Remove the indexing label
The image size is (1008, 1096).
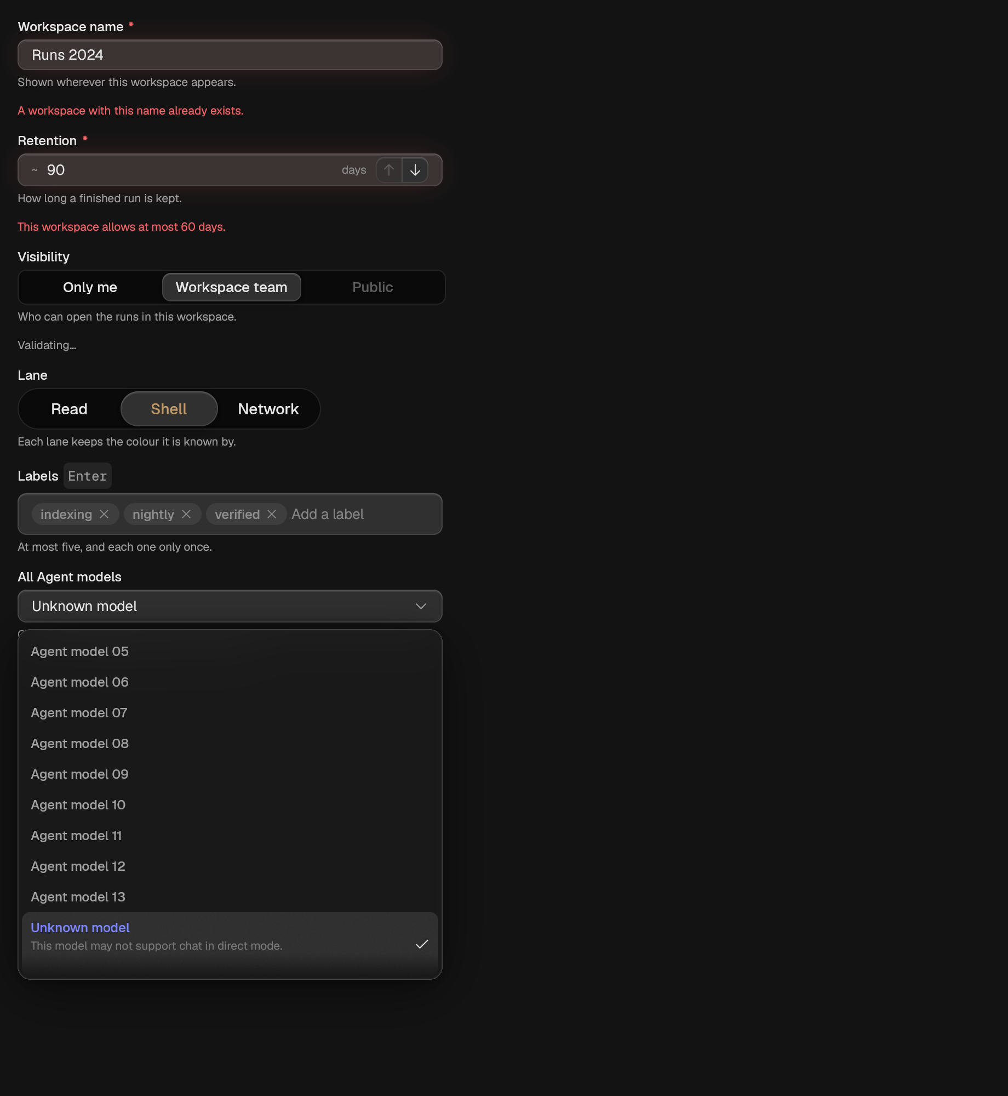[x=104, y=514]
